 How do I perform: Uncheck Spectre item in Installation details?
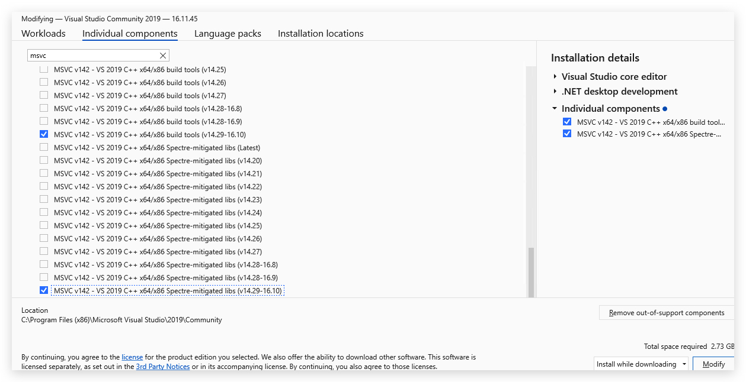567,134
